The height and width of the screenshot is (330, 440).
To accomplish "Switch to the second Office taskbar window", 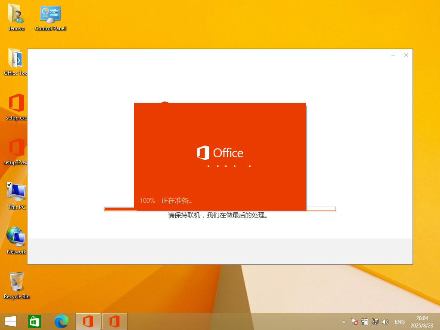I will (x=114, y=321).
